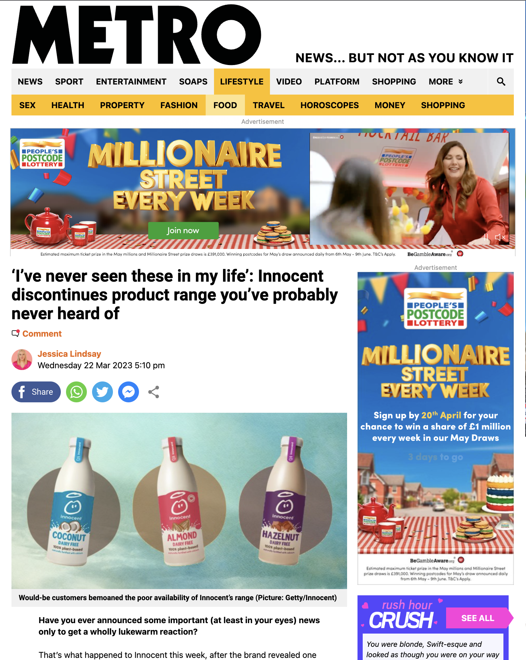Share article on Twitter icon

[x=102, y=392]
